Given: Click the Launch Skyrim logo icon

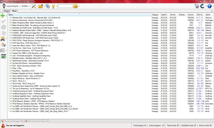Looking at the screenshot, I should 4,6.
